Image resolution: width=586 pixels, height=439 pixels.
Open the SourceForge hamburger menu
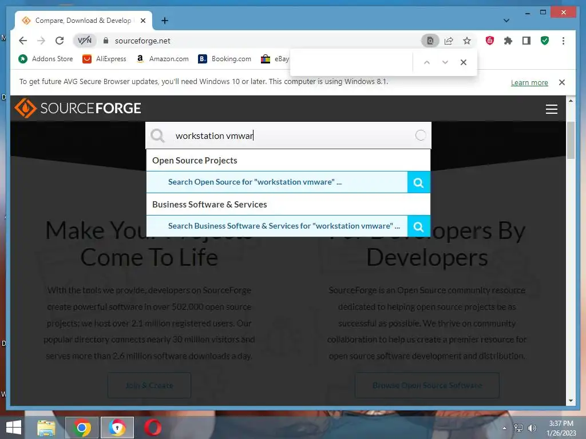(x=551, y=109)
